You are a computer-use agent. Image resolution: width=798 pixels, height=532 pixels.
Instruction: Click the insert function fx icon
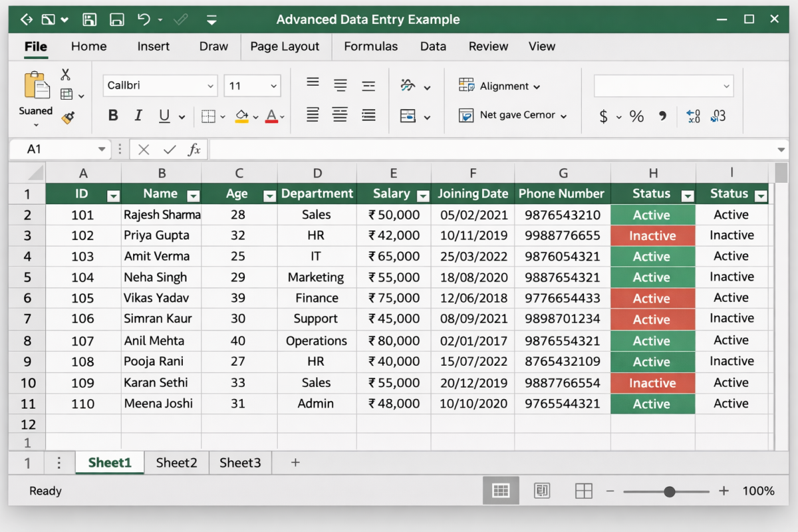pyautogui.click(x=194, y=150)
